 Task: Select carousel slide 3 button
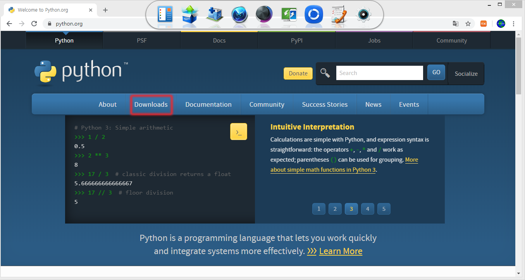point(351,209)
